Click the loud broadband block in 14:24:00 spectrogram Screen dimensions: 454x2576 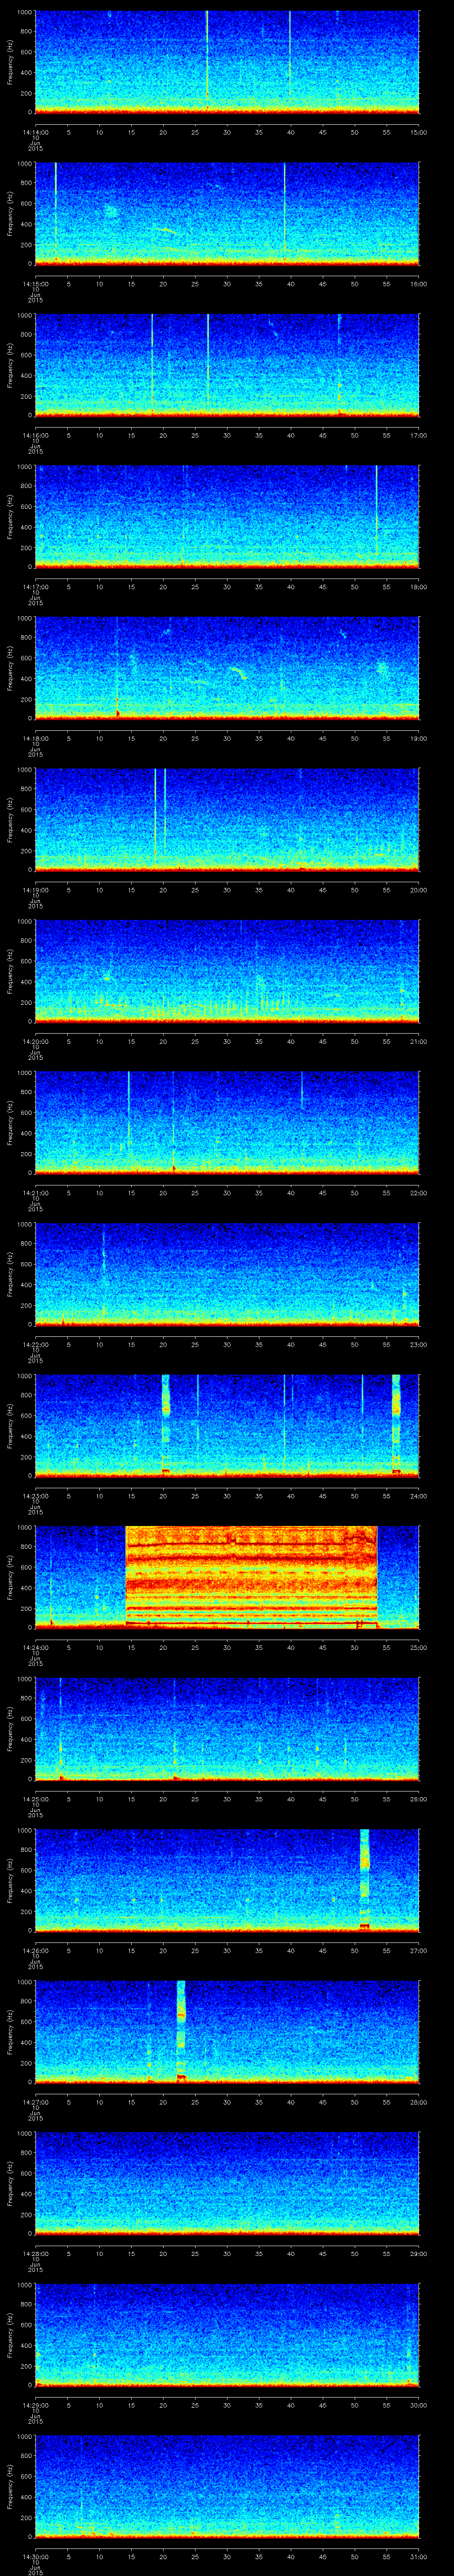250,1576
